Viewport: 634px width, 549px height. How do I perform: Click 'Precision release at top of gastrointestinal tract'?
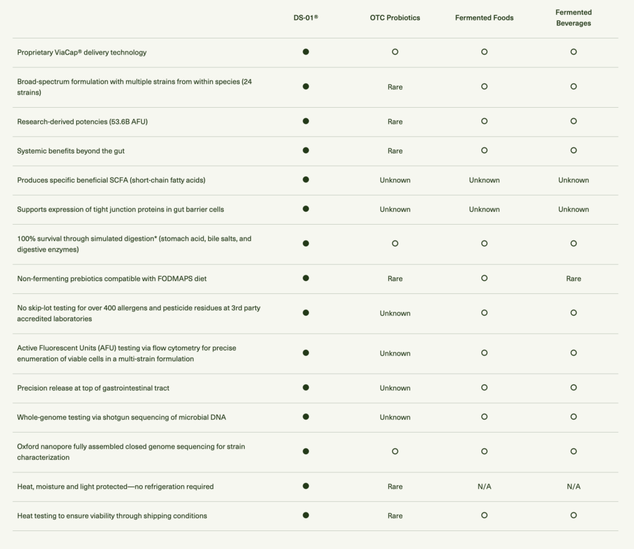tap(93, 388)
